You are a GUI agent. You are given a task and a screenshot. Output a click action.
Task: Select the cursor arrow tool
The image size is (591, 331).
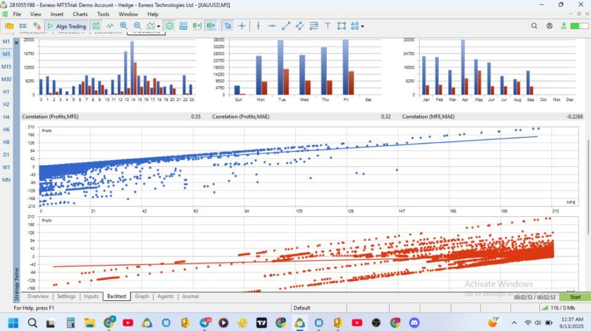[x=228, y=26]
